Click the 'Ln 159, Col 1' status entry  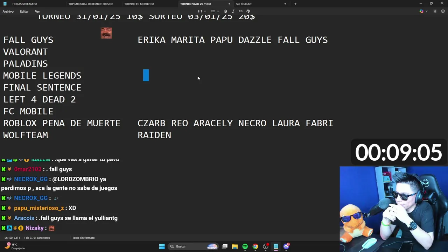click(x=12, y=238)
